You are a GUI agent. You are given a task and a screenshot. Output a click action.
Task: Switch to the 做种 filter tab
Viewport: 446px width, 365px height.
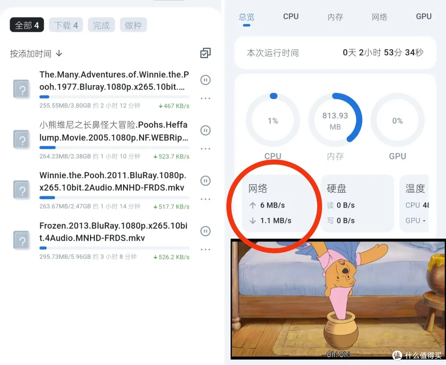(133, 25)
